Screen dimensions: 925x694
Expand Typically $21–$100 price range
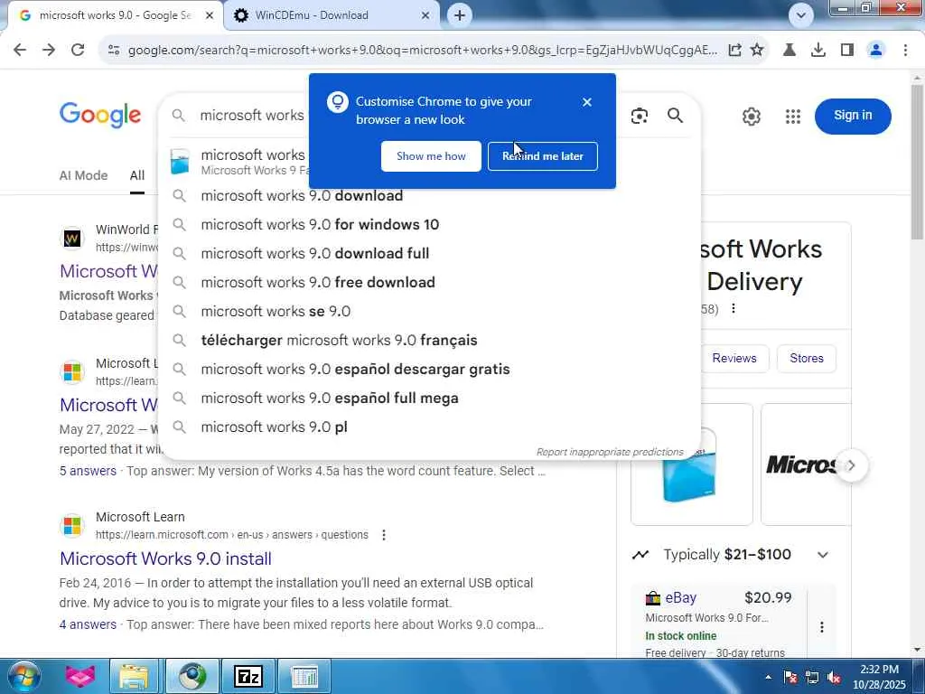[822, 555]
